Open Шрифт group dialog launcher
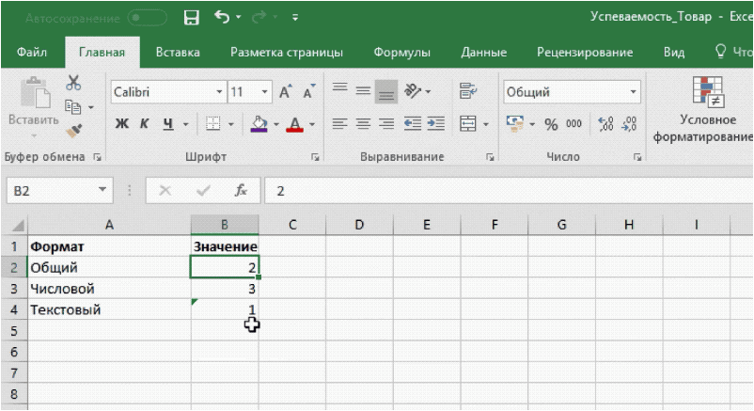 315,157
